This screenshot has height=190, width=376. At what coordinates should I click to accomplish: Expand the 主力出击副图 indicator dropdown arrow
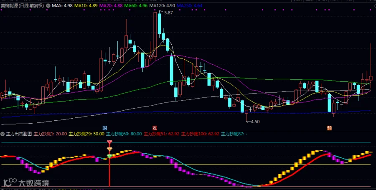tap(3, 134)
